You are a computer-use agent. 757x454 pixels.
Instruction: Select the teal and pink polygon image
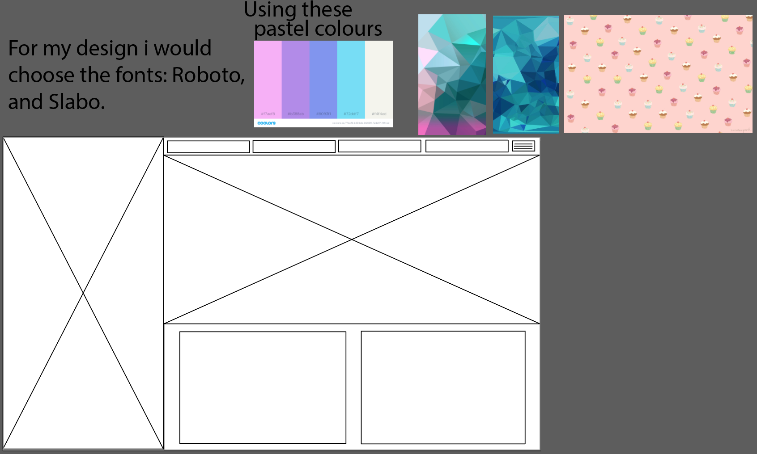click(452, 75)
